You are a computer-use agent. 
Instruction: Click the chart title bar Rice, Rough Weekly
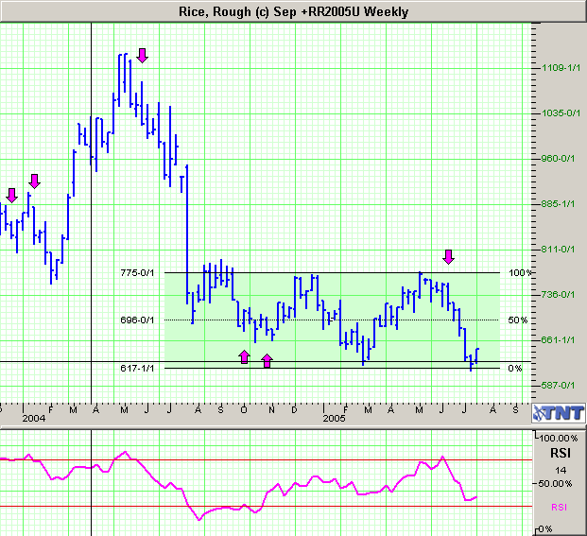pos(293,11)
